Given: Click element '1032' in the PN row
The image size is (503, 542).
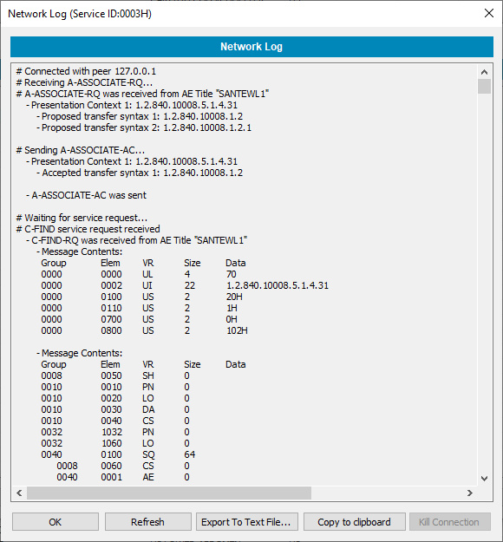Looking at the screenshot, I should coord(112,432).
